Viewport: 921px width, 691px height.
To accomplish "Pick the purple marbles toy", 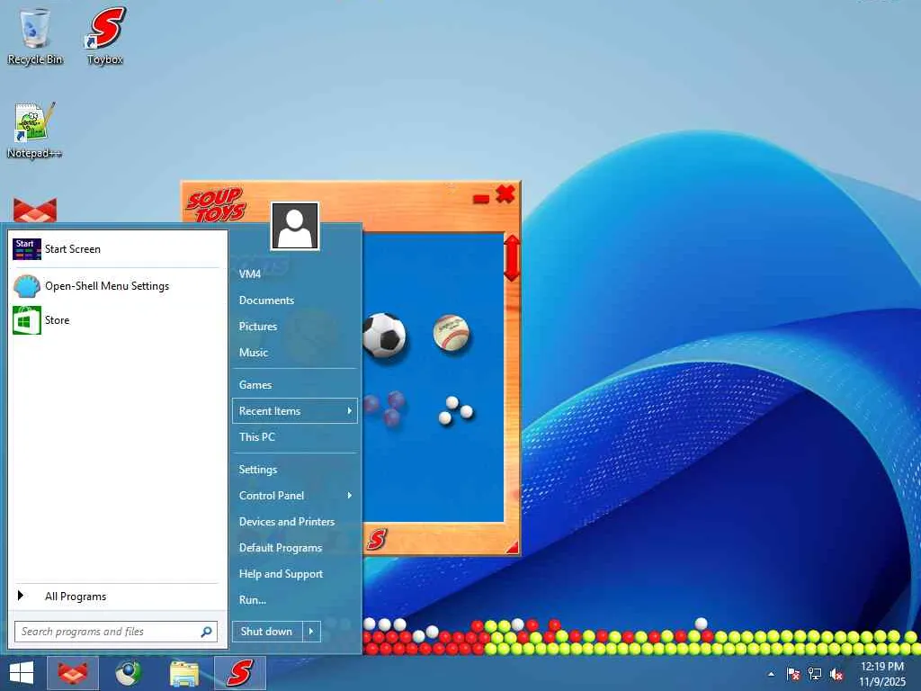I will [385, 408].
